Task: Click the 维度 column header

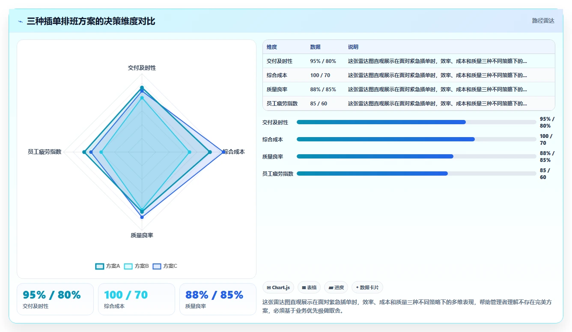Action: click(272, 47)
